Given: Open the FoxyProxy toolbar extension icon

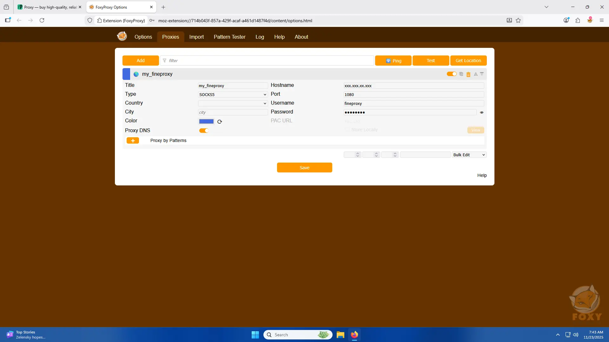Looking at the screenshot, I should [x=590, y=20].
